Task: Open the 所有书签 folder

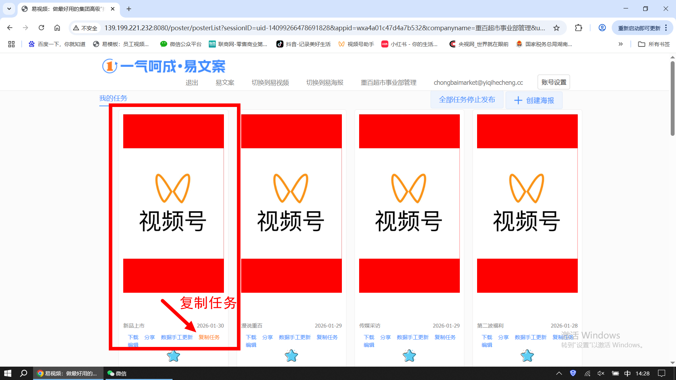Action: pos(654,44)
